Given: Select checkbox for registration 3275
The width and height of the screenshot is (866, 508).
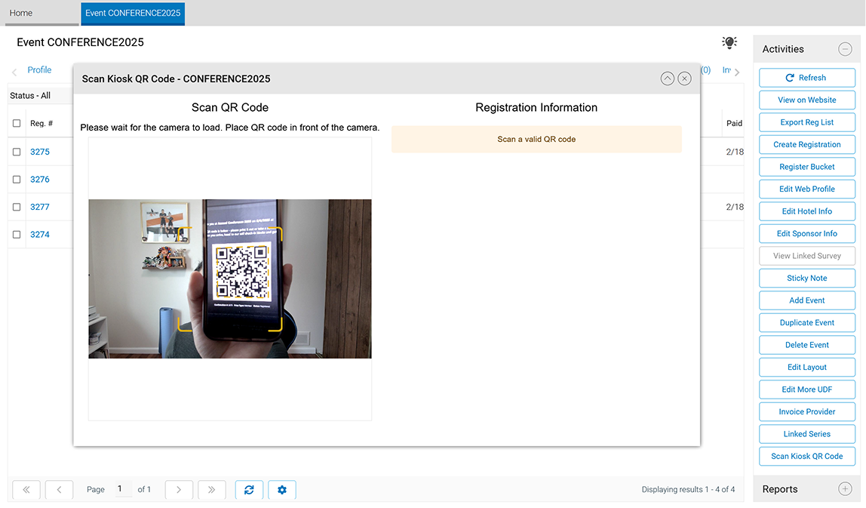Looking at the screenshot, I should pyautogui.click(x=17, y=152).
